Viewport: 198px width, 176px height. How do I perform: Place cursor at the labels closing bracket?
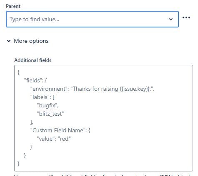tap(32, 122)
